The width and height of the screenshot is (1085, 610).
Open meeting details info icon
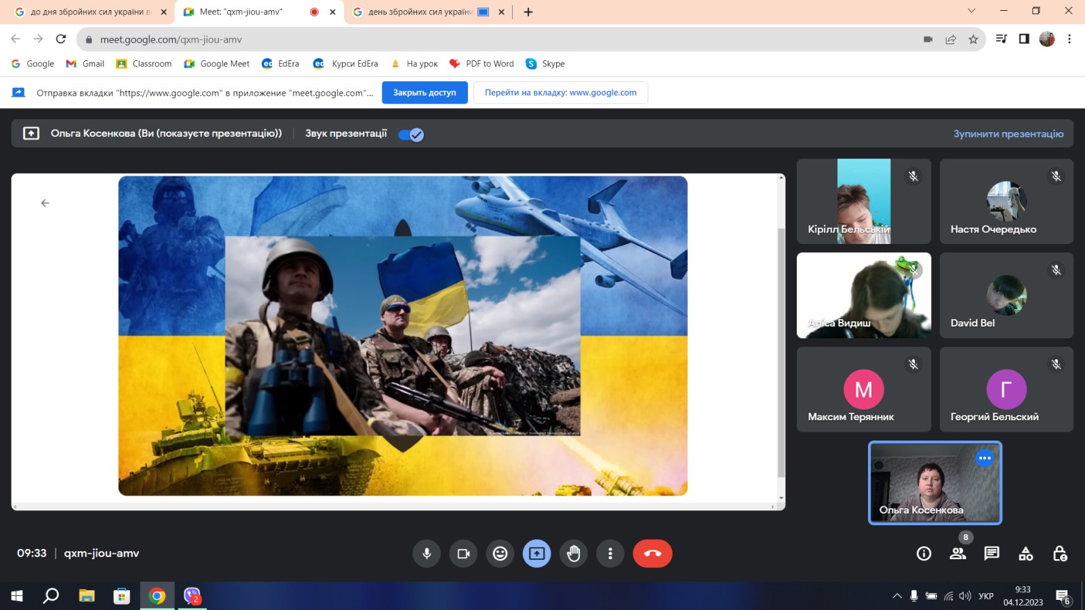click(x=924, y=554)
